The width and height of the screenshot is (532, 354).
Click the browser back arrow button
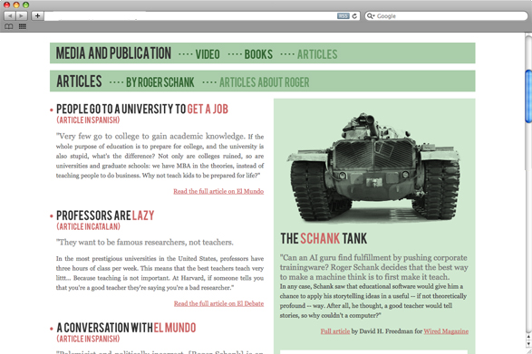pos(10,16)
